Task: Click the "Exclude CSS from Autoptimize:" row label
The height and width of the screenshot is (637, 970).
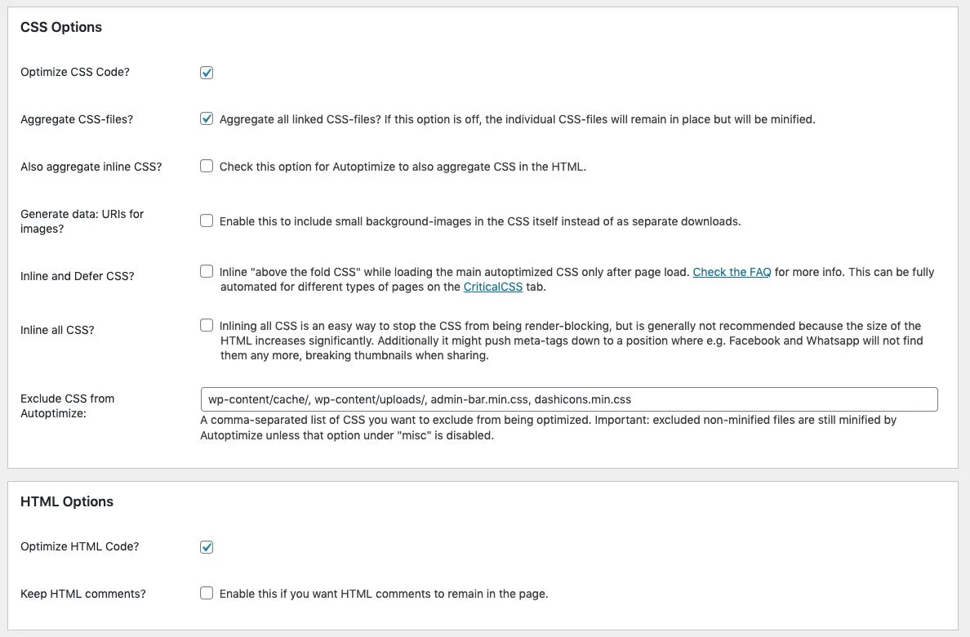Action: pos(67,406)
